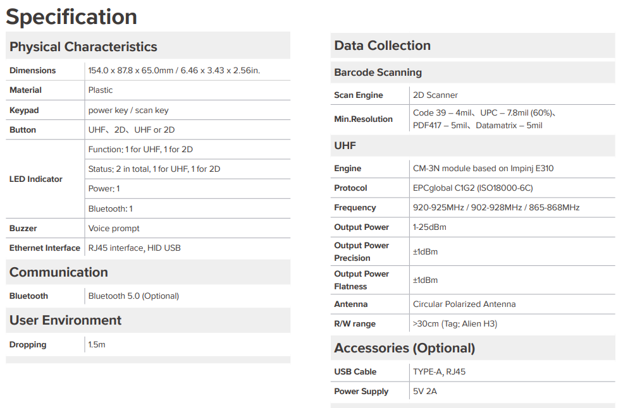The image size is (623, 408).
Task: Select the Barcode Scanning subheading
Action: click(x=378, y=72)
